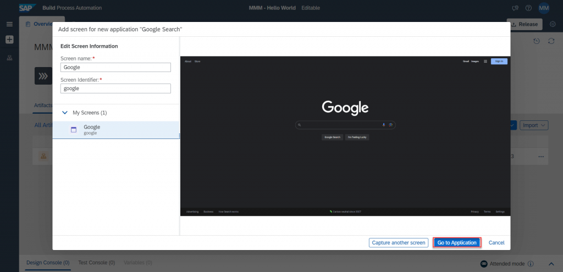The image size is (563, 272).
Task: Click the captured Google page preview
Action: coord(345,136)
